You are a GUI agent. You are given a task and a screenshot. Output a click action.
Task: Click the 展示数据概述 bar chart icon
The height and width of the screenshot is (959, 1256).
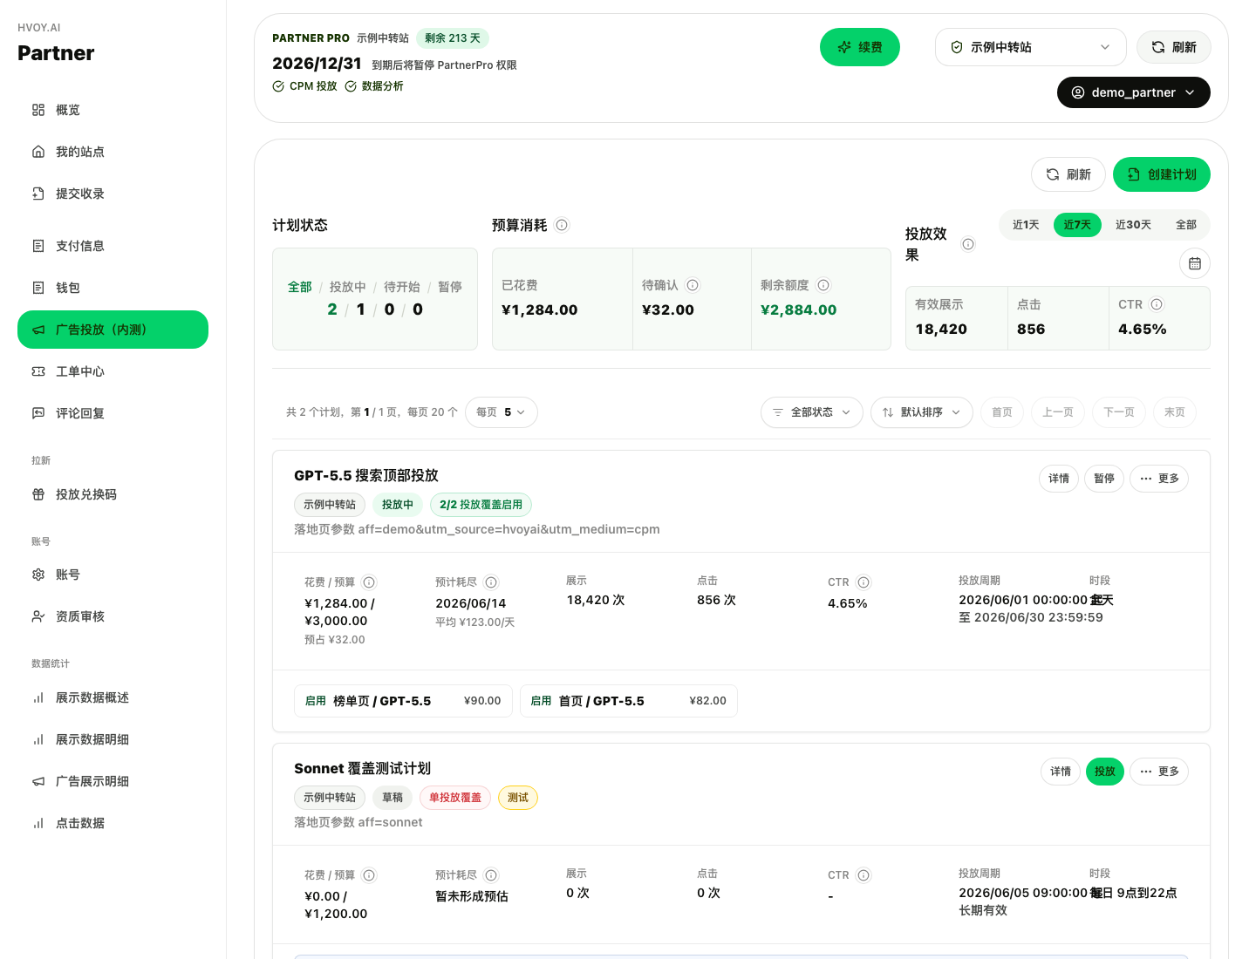click(x=38, y=697)
